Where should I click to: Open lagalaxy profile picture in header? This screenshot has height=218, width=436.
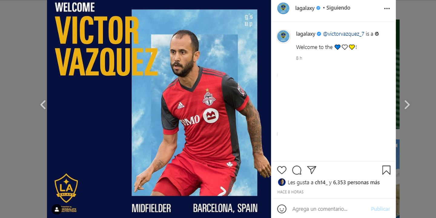tap(283, 8)
